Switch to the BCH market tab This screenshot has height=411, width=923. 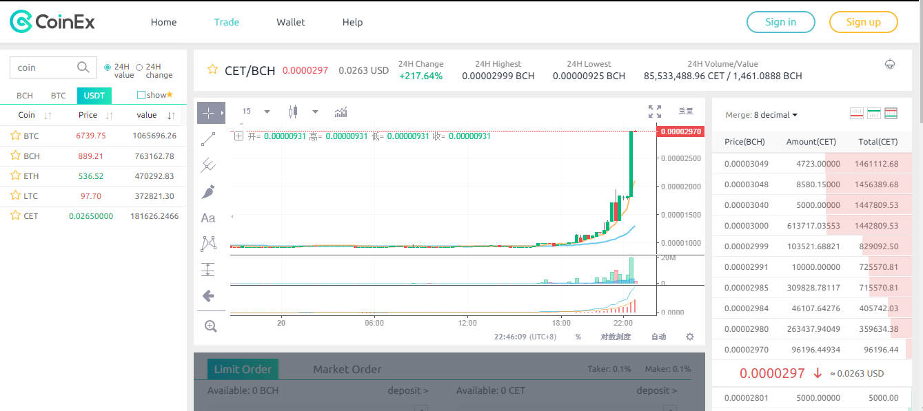(25, 96)
